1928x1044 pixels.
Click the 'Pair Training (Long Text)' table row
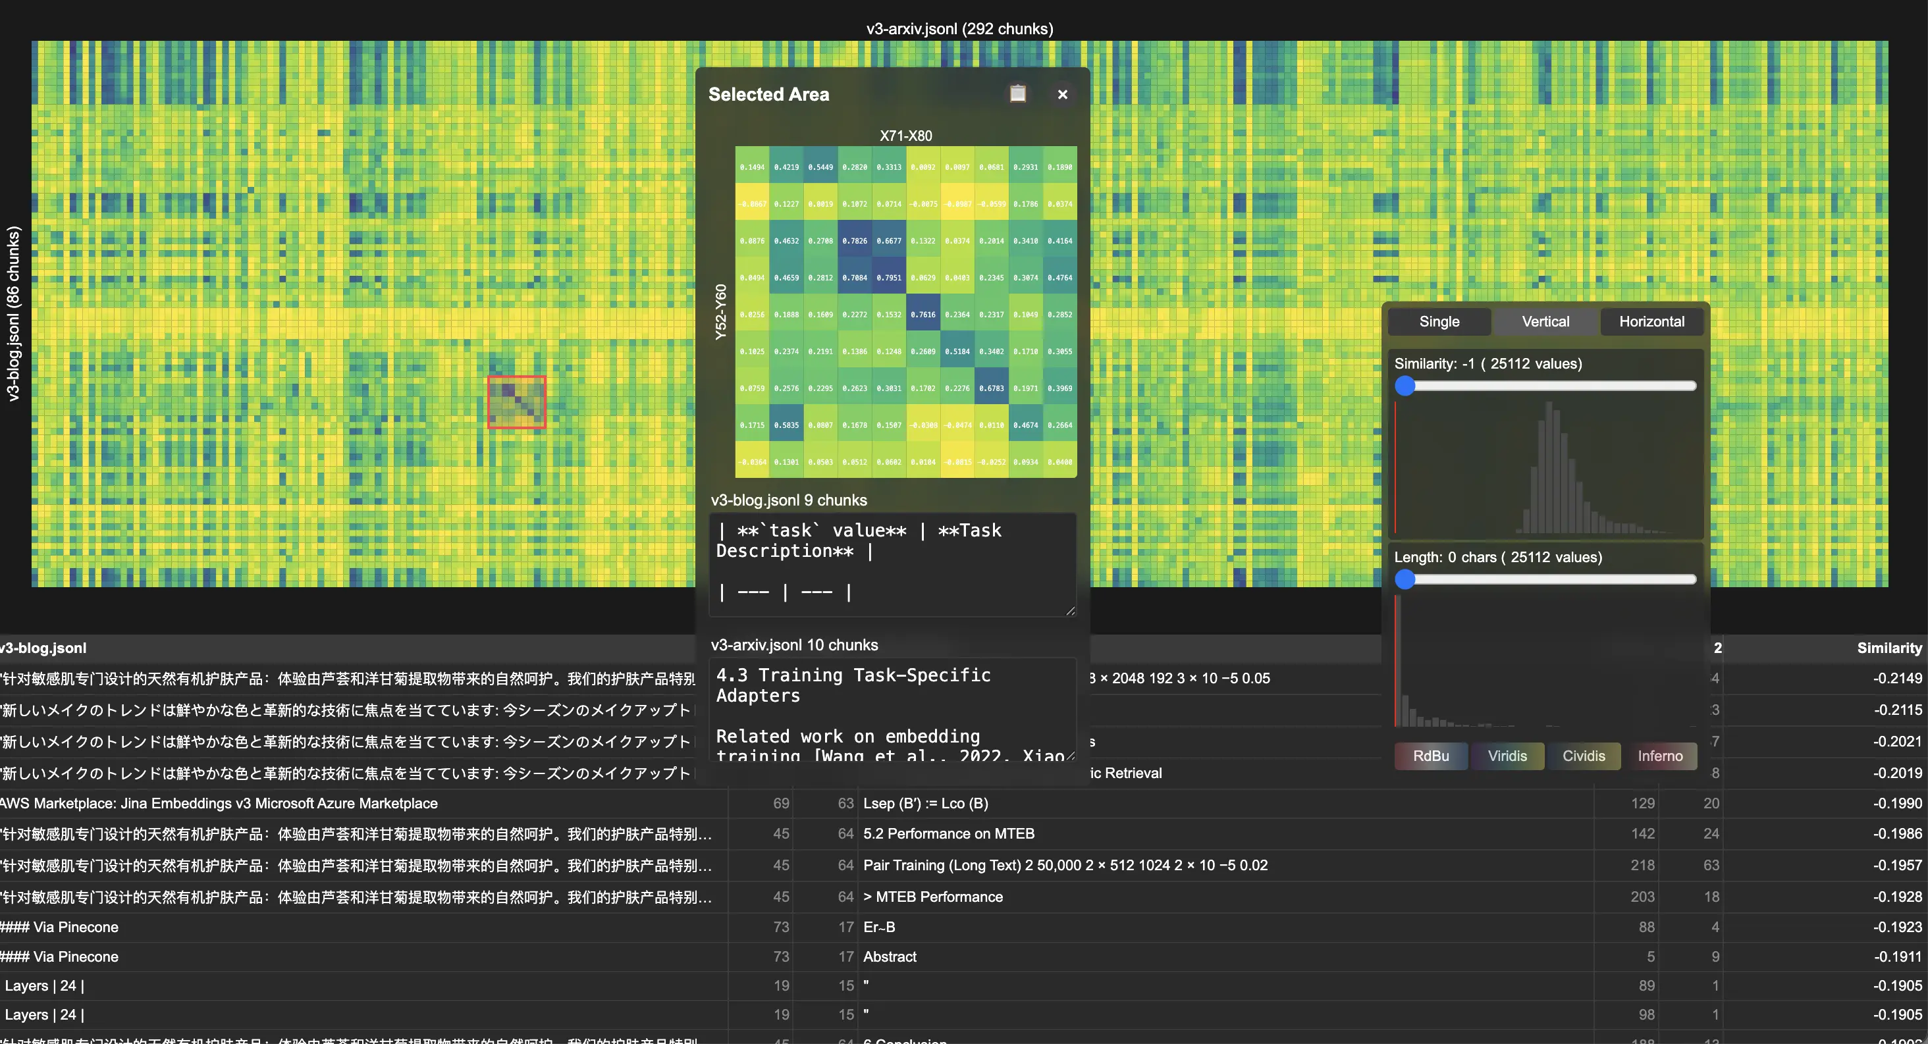(1066, 865)
